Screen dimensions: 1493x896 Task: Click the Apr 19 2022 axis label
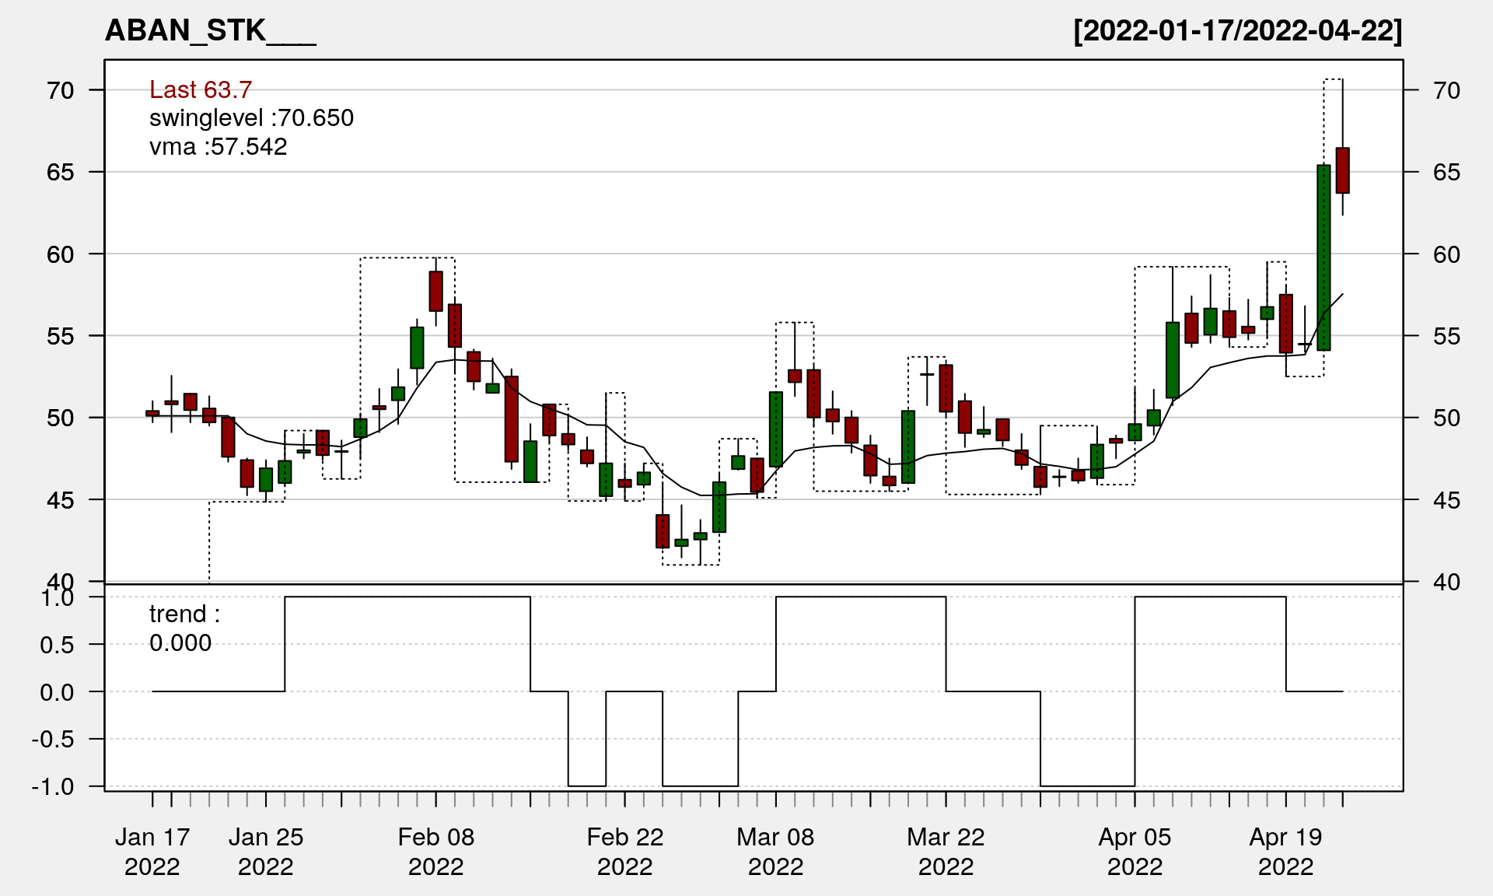(x=1285, y=851)
